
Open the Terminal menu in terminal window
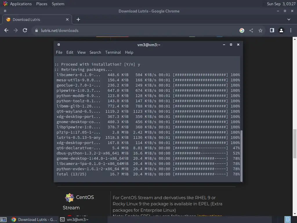(x=113, y=52)
